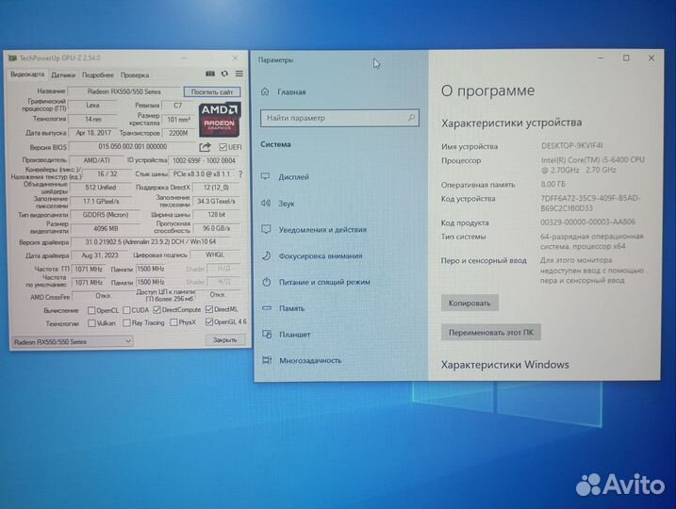This screenshot has width=676, height=509.
Task: Click the BIOS version field 015.050.002.001.000000
Action: point(132,146)
